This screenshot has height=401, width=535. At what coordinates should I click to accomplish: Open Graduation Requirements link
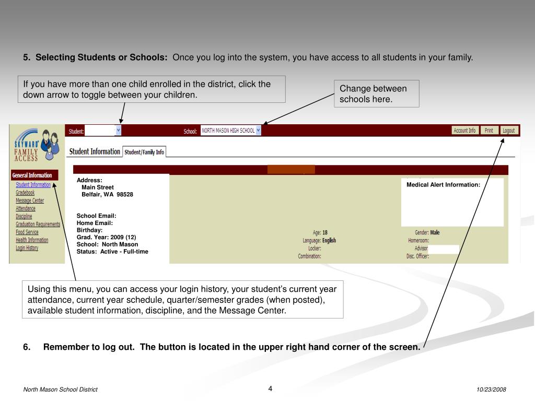tap(38, 224)
